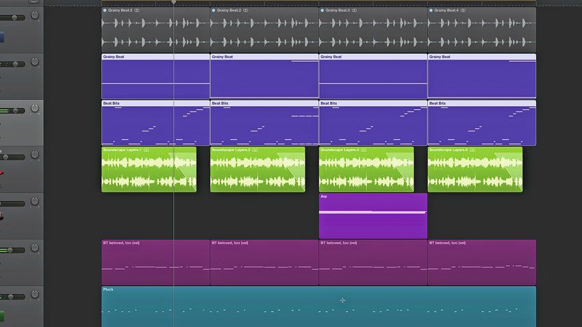This screenshot has width=582, height=327.
Task: Select the Grainy Beat.2 audio region
Action: point(264,30)
